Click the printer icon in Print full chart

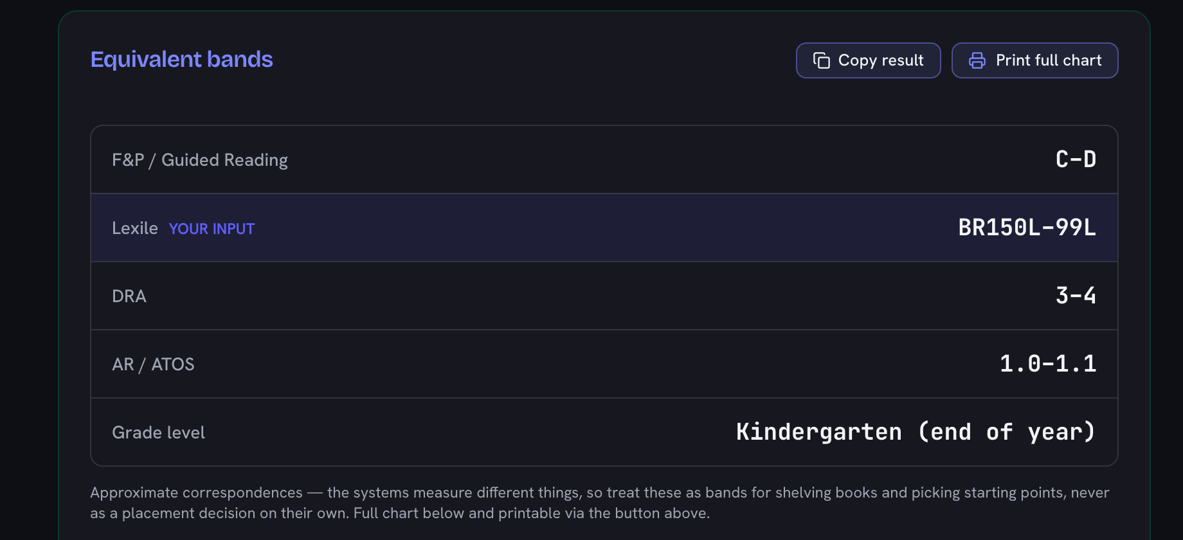977,60
